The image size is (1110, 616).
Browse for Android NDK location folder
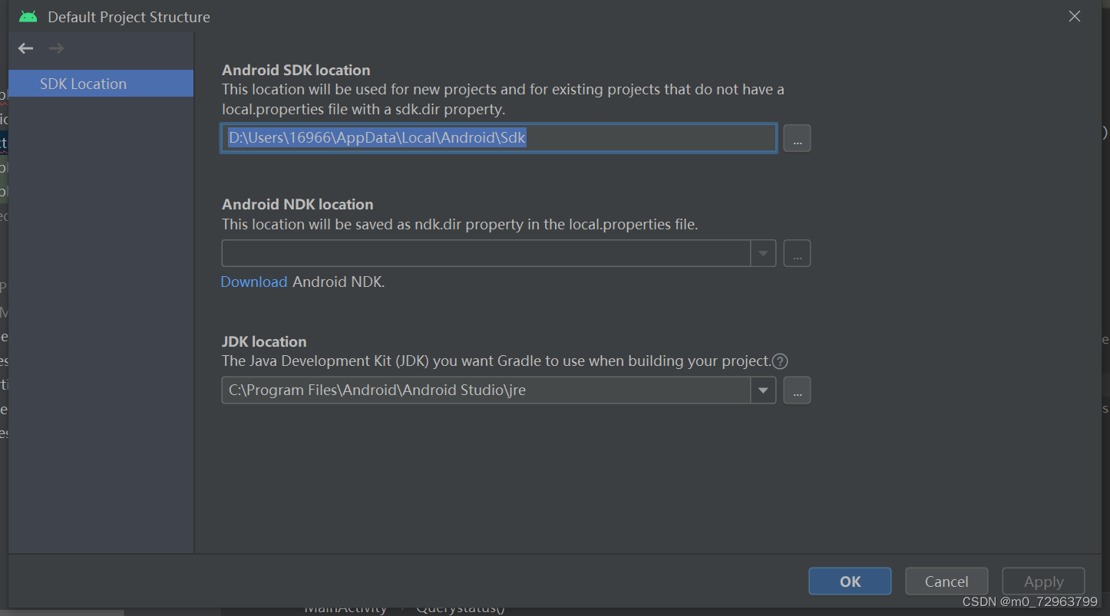click(797, 253)
